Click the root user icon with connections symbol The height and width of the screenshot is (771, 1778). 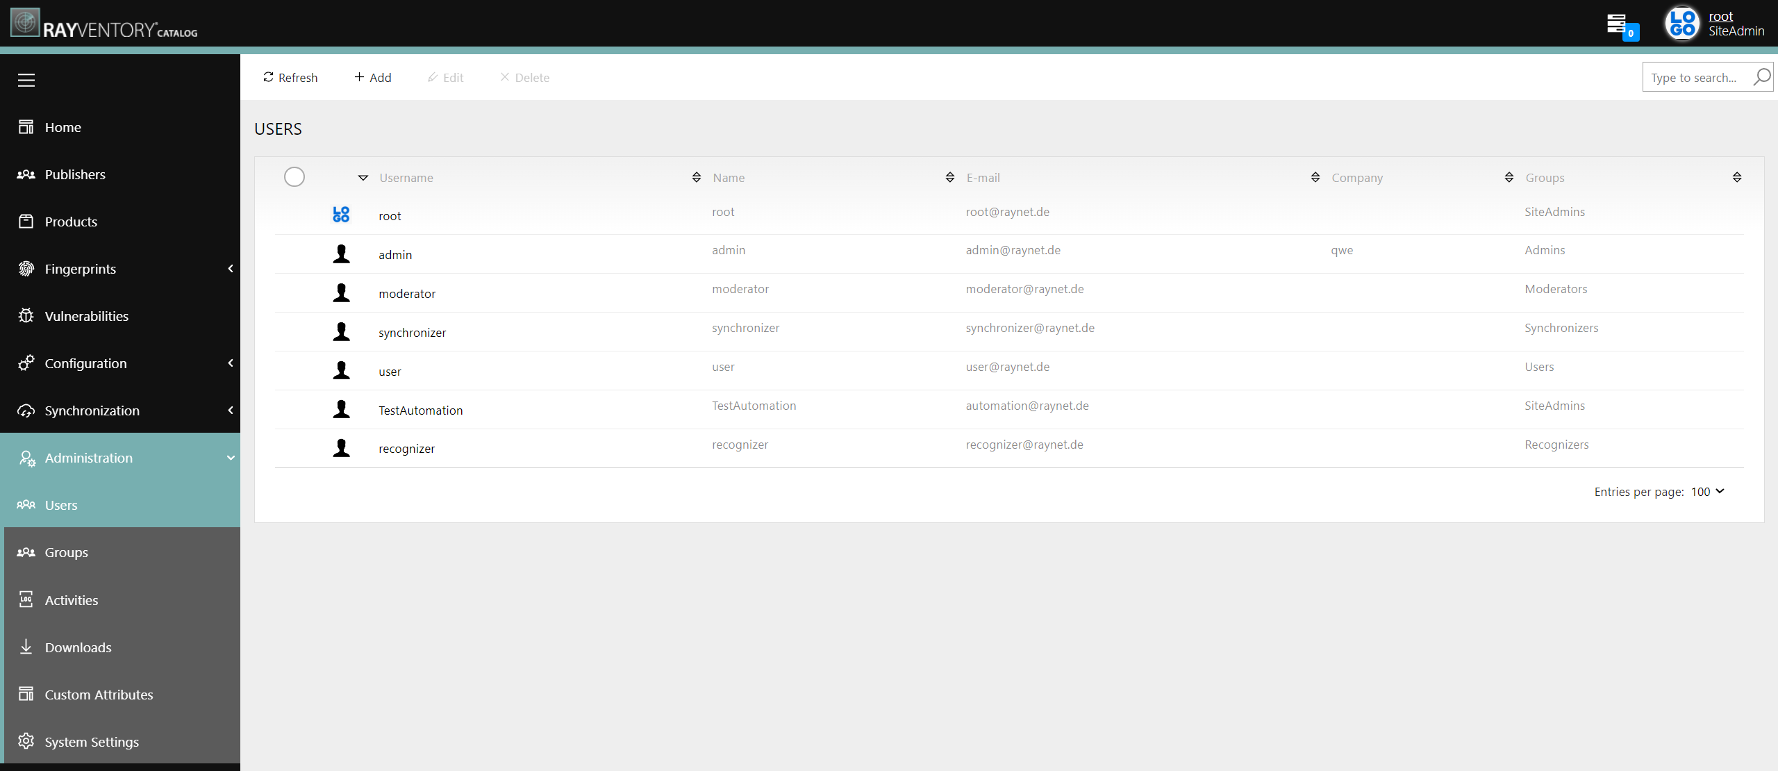(x=340, y=215)
